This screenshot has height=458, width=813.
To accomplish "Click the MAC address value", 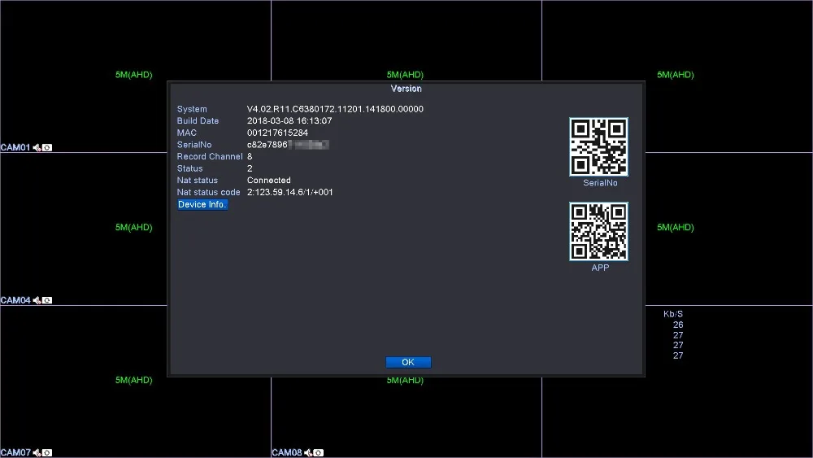I will 277,133.
